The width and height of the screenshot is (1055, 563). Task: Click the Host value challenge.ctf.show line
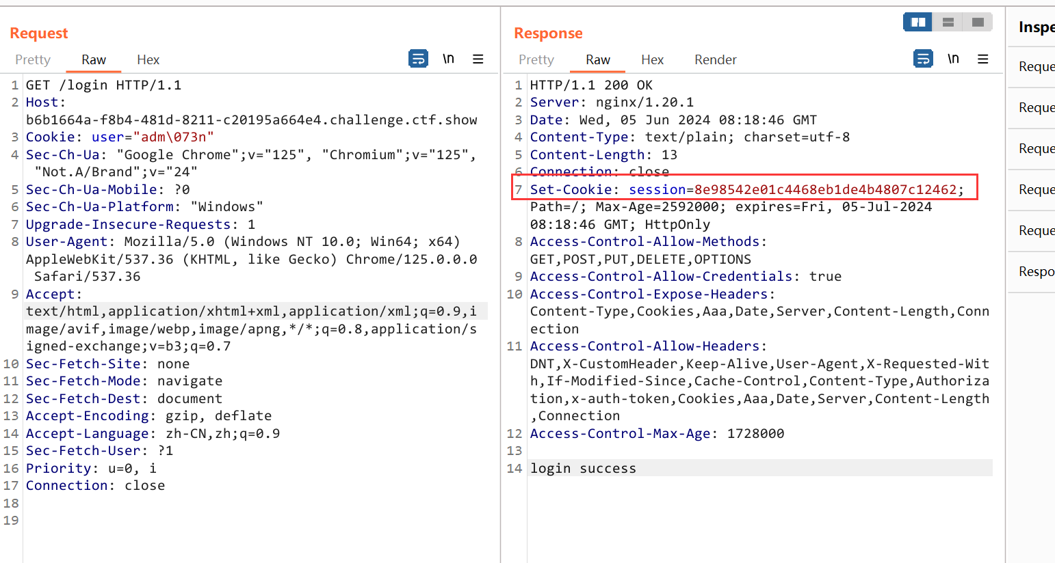click(252, 120)
